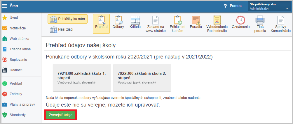
Task: Open Zadané na www stránke document icon
Action: [156, 20]
